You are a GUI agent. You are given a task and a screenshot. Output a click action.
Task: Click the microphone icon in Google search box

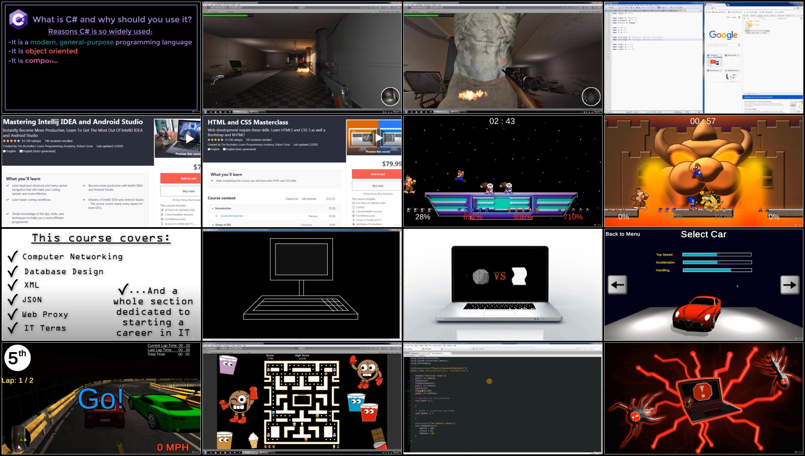[x=739, y=45]
